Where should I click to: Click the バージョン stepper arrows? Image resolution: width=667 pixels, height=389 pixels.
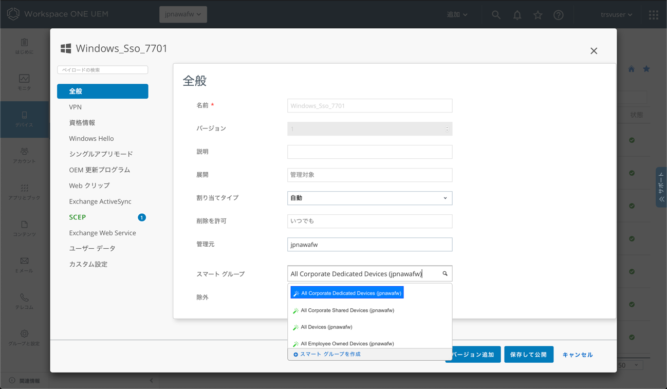click(447, 129)
